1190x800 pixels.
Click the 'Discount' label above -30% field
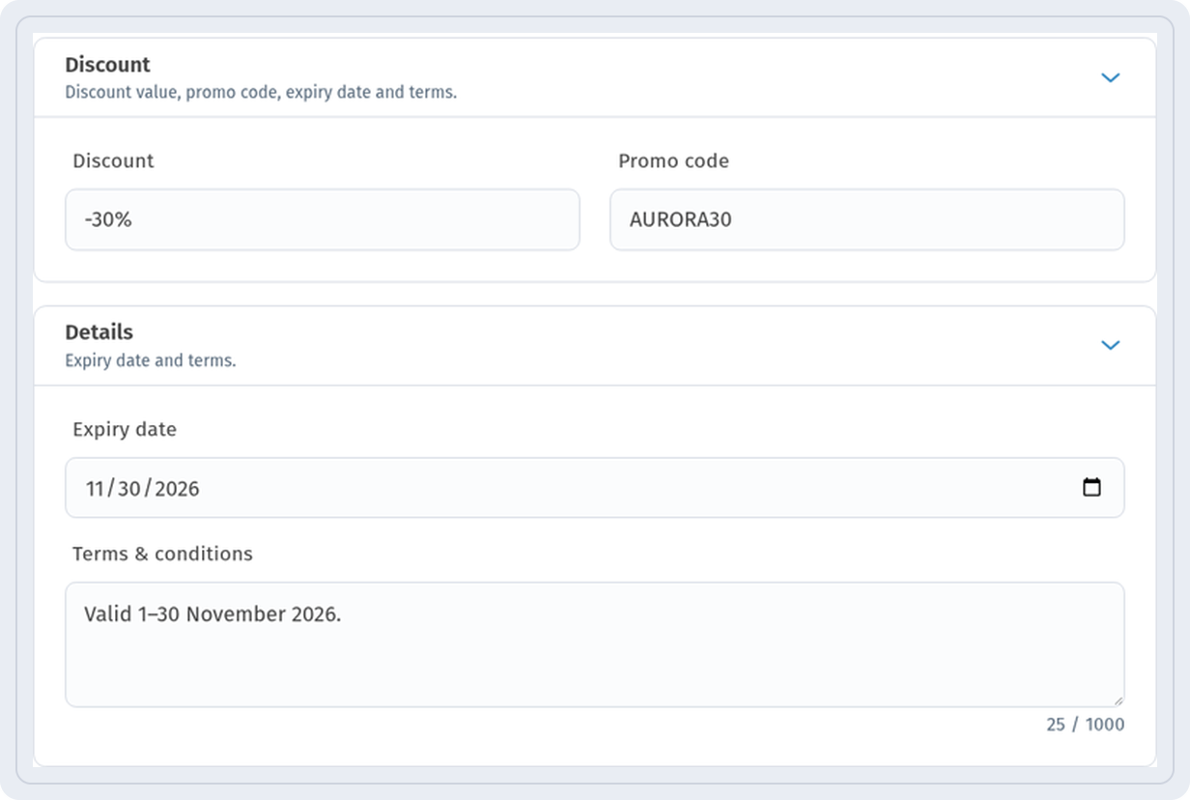pyautogui.click(x=113, y=161)
